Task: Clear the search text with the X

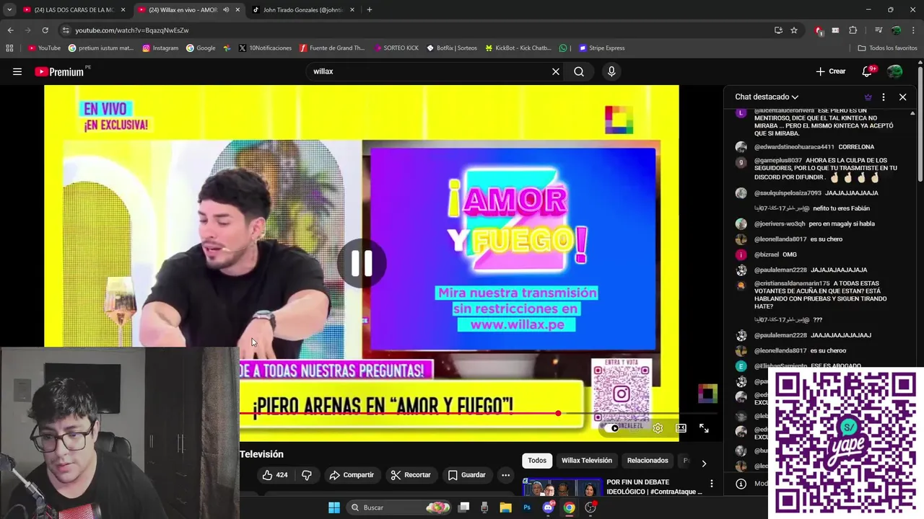Action: coord(556,71)
